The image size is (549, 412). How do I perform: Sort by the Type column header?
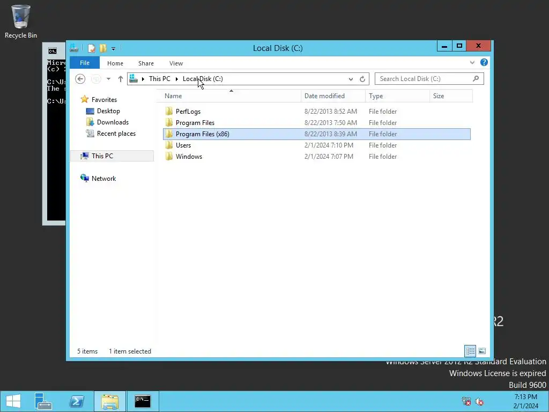tap(397, 96)
